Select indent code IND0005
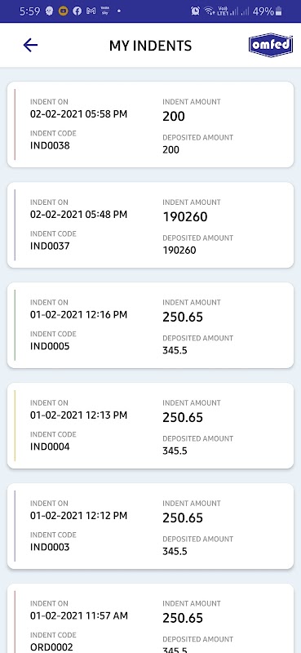The image size is (301, 653). (50, 346)
